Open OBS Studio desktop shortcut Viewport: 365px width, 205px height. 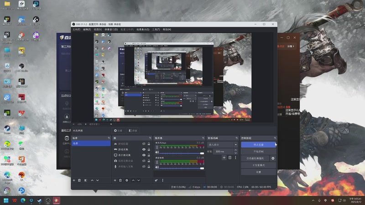click(x=21, y=67)
